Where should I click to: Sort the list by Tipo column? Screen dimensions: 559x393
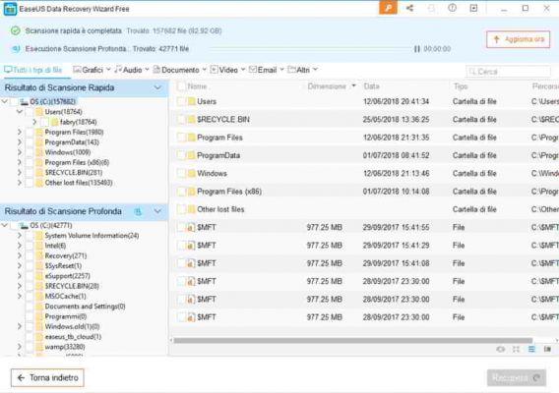[461, 86]
